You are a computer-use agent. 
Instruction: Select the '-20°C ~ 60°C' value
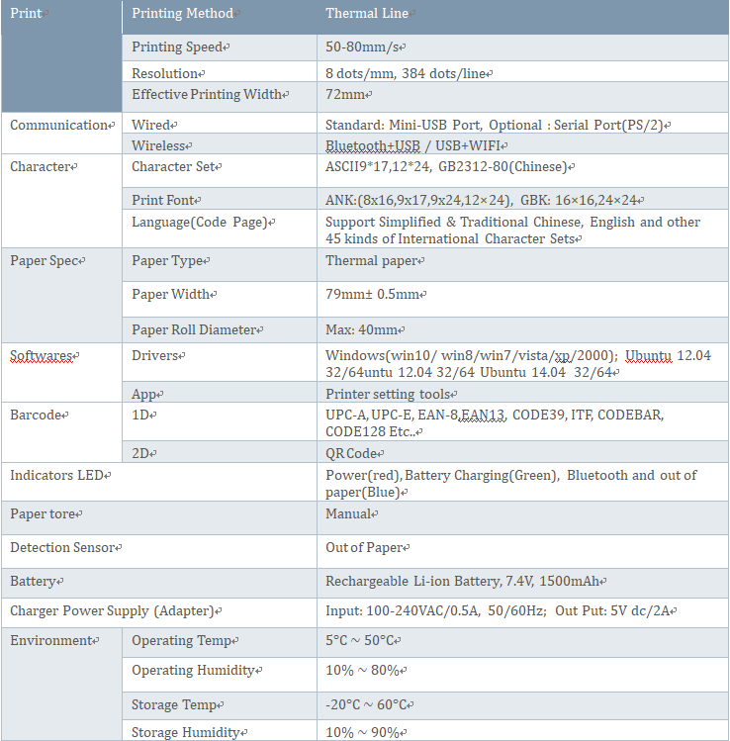(366, 705)
